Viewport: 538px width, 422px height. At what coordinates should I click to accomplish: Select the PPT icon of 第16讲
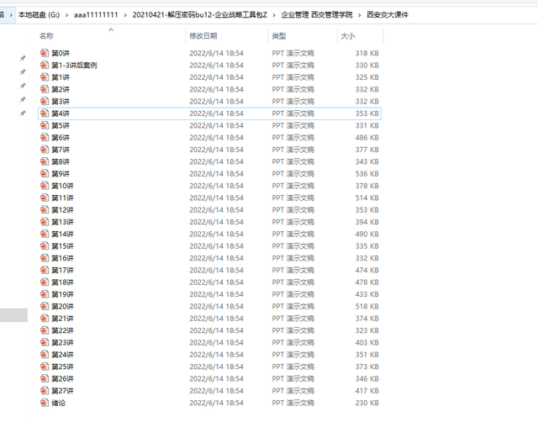(45, 258)
